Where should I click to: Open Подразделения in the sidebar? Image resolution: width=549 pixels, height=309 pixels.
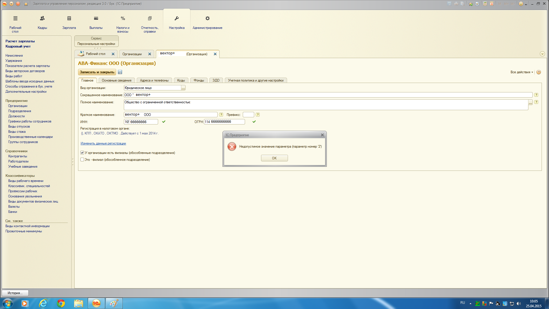point(20,111)
